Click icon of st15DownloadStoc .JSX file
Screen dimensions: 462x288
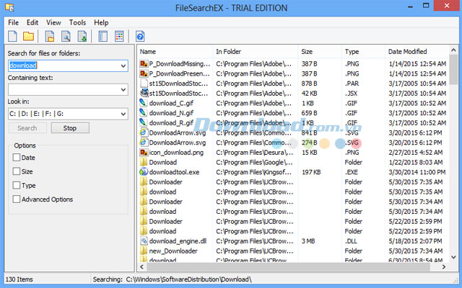pos(144,93)
